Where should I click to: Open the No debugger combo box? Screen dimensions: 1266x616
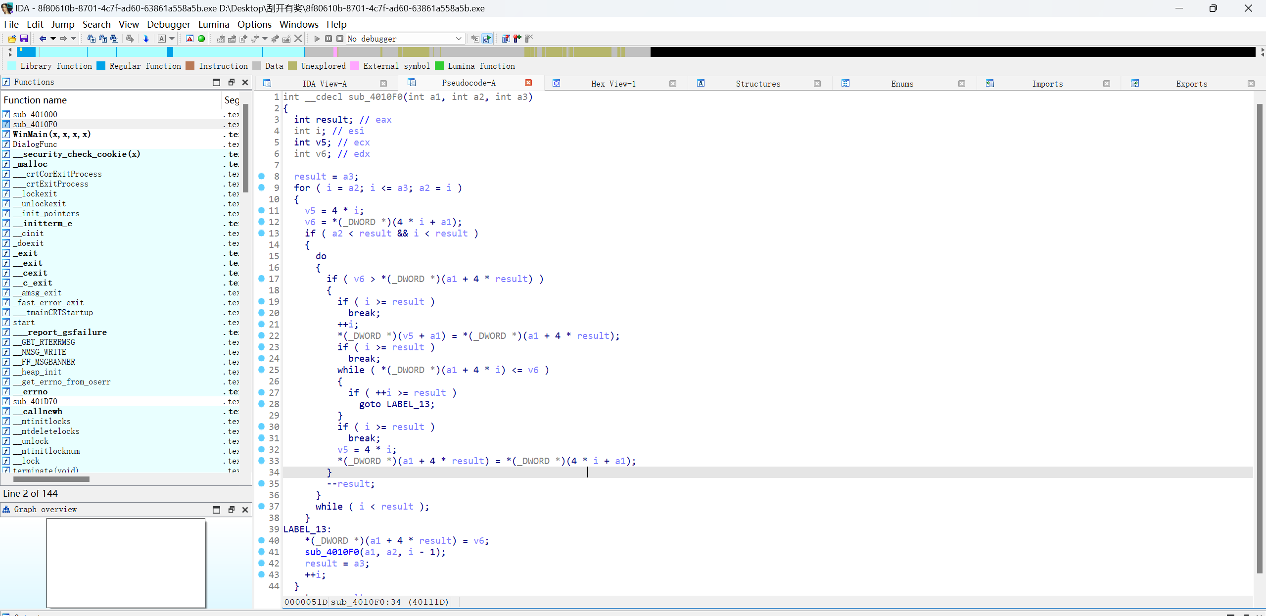[x=405, y=39]
